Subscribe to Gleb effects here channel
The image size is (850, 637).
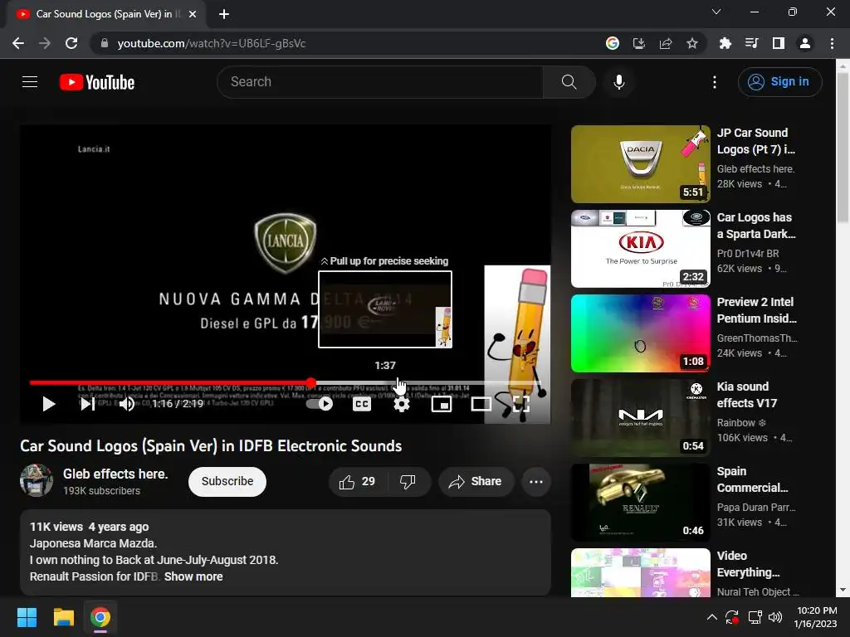tap(227, 482)
